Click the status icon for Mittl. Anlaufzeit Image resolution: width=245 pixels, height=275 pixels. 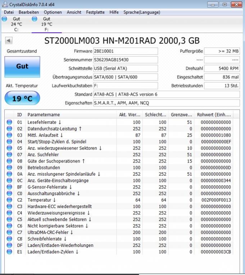pyautogui.click(x=9, y=135)
